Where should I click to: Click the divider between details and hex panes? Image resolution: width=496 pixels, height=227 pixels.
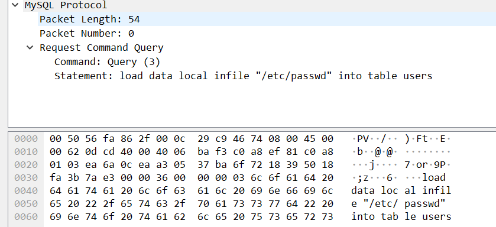click(252, 129)
